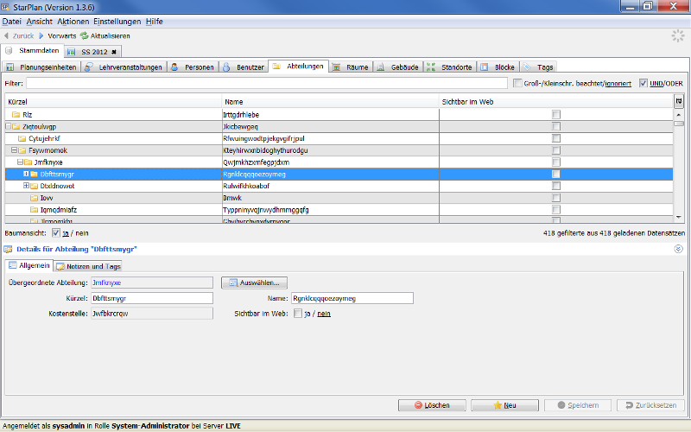This screenshot has width=691, height=432.
Task: Open the Einstellungen menu
Action: tap(117, 22)
